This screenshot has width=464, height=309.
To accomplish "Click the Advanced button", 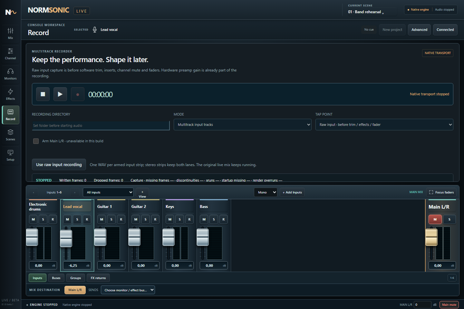I will (419, 30).
